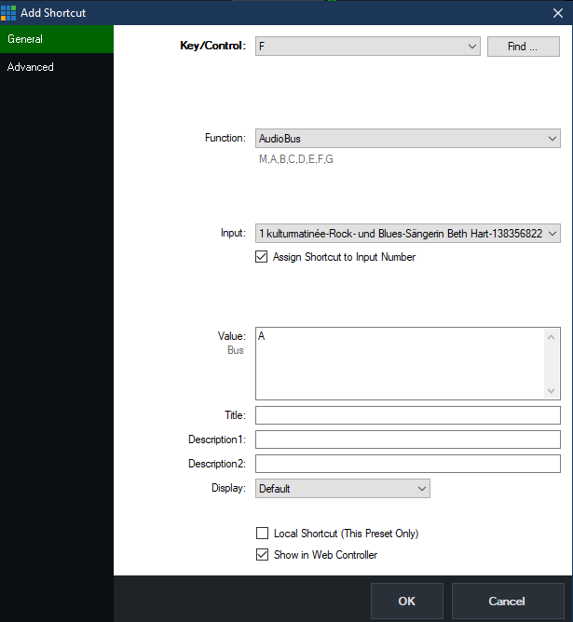Enable Local Shortcut (This Preset Only)
This screenshot has height=622, width=573.
pos(262,534)
